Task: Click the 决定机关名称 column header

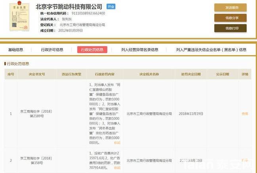Action: click(149, 74)
